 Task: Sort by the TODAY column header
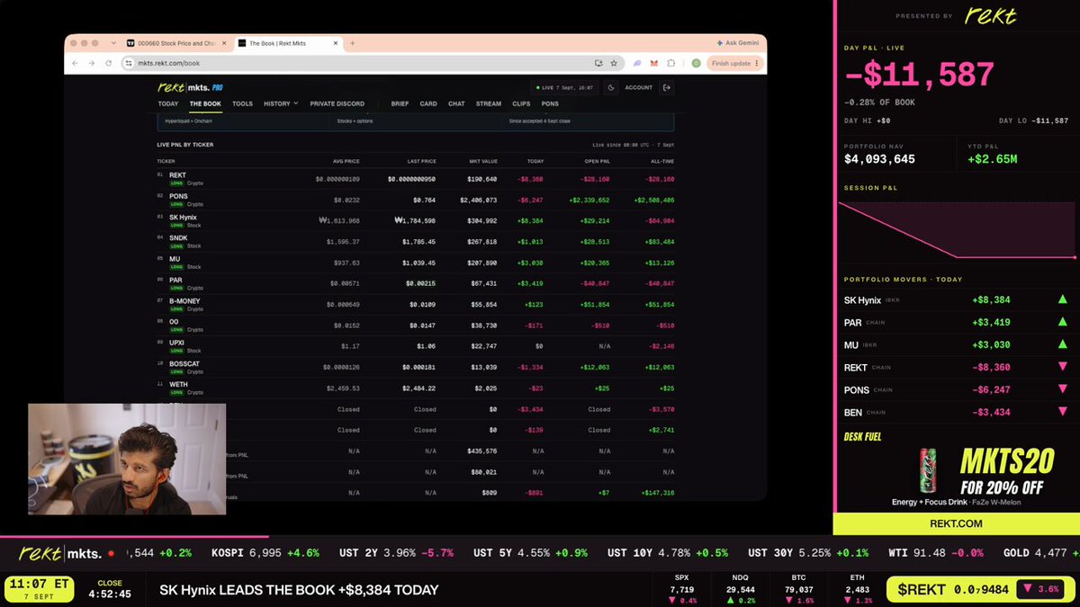click(535, 161)
